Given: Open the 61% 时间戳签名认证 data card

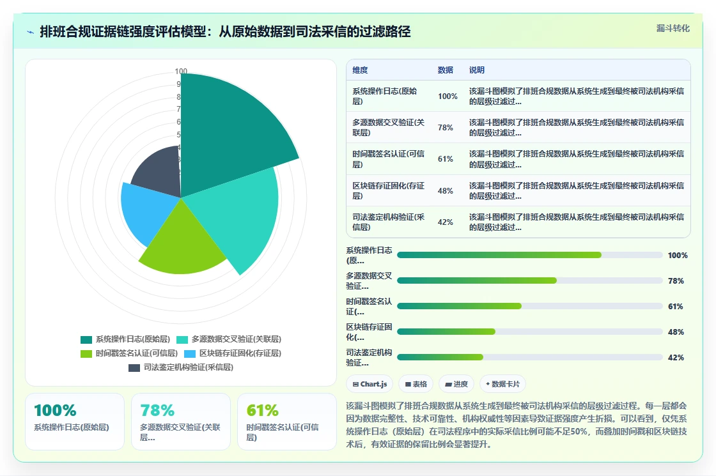Looking at the screenshot, I should (287, 422).
